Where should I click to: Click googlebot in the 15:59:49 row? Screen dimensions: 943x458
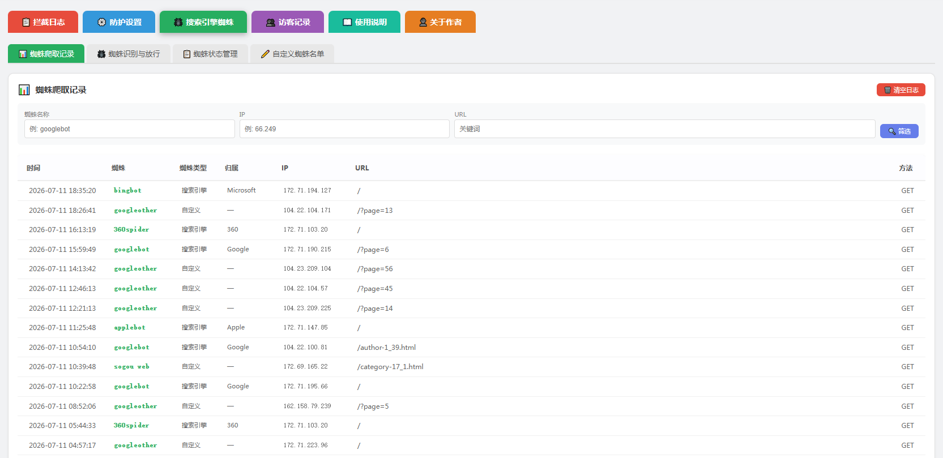point(131,249)
